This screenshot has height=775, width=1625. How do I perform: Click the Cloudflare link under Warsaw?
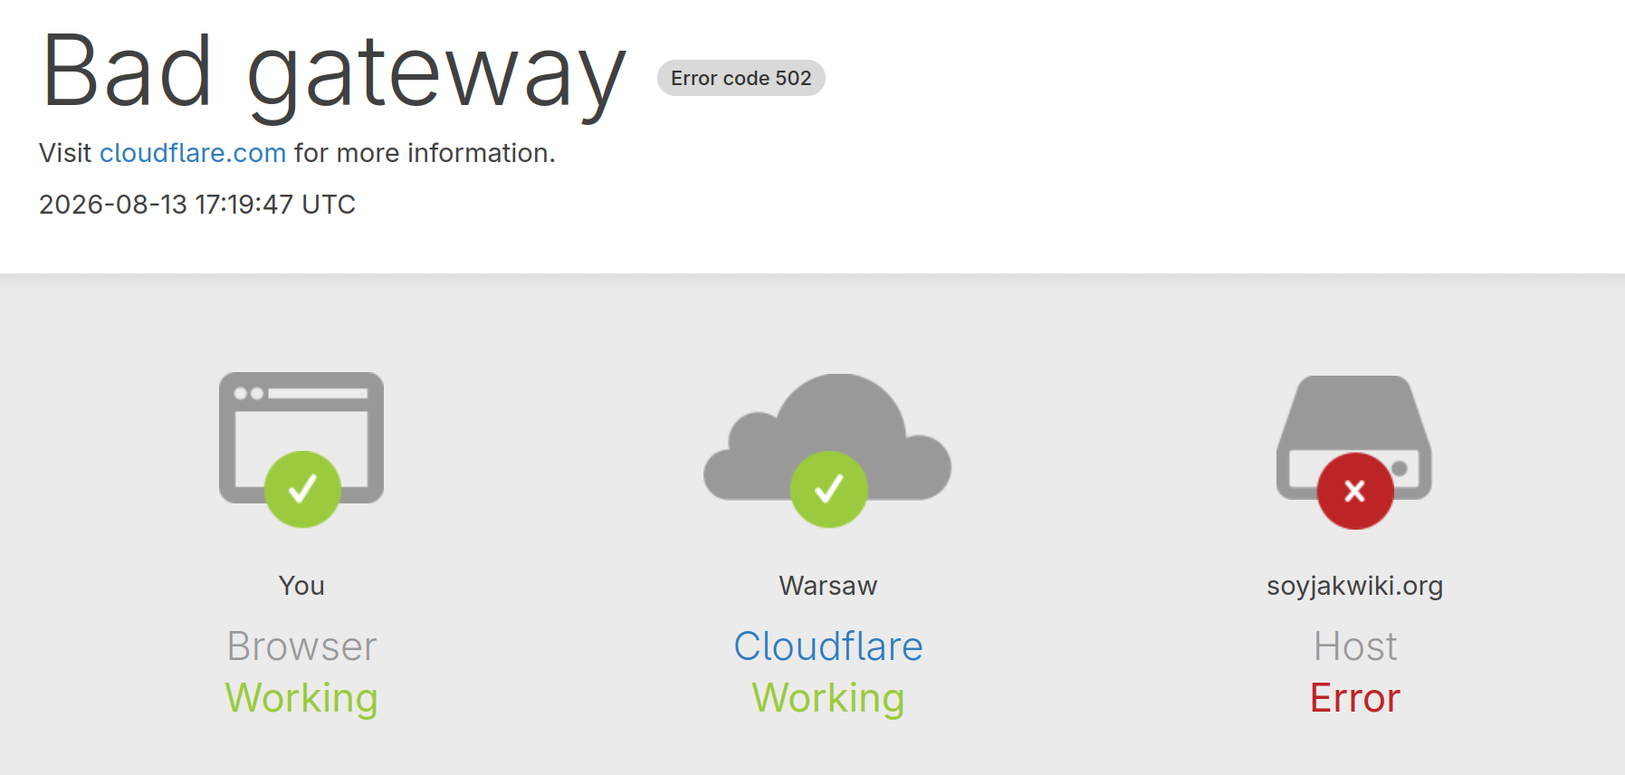click(828, 646)
